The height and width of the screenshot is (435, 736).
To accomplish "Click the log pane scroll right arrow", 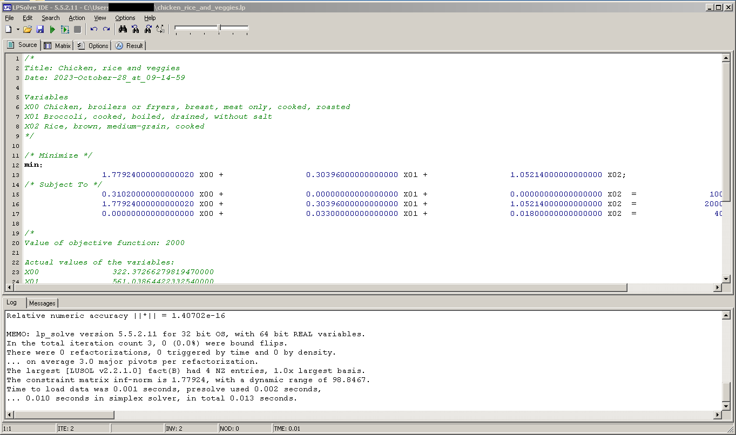I will pyautogui.click(x=718, y=415).
